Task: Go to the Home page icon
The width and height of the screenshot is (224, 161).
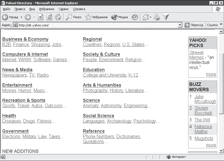Action: pyautogui.click(x=58, y=17)
